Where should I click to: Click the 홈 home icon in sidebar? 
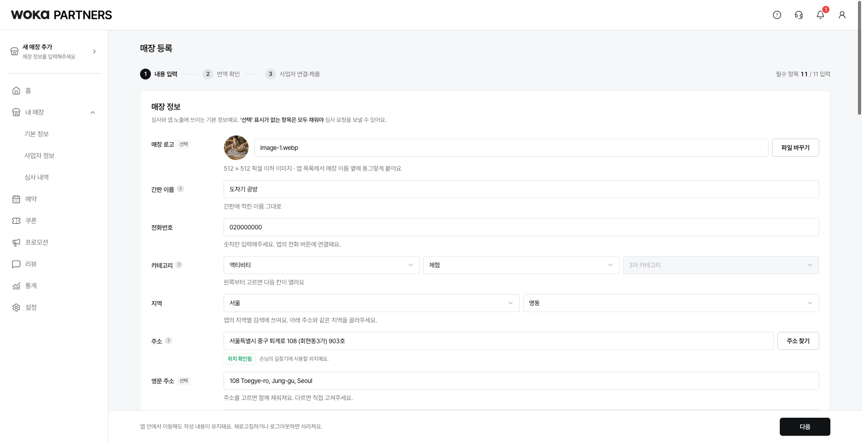16,91
